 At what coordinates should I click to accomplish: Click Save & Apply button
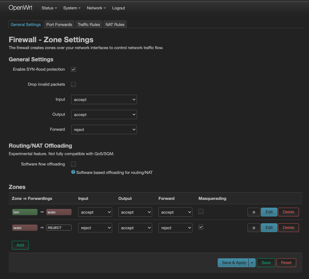point(233,263)
